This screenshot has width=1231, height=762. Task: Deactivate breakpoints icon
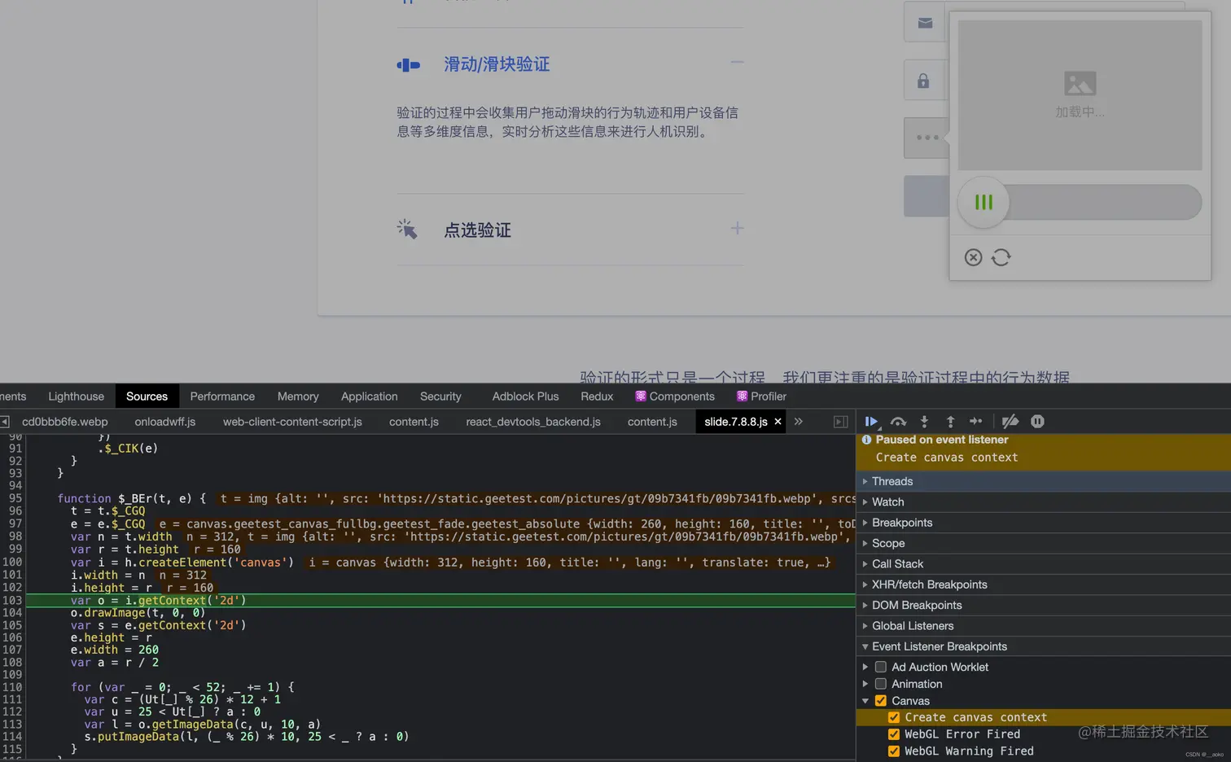pyautogui.click(x=1010, y=421)
